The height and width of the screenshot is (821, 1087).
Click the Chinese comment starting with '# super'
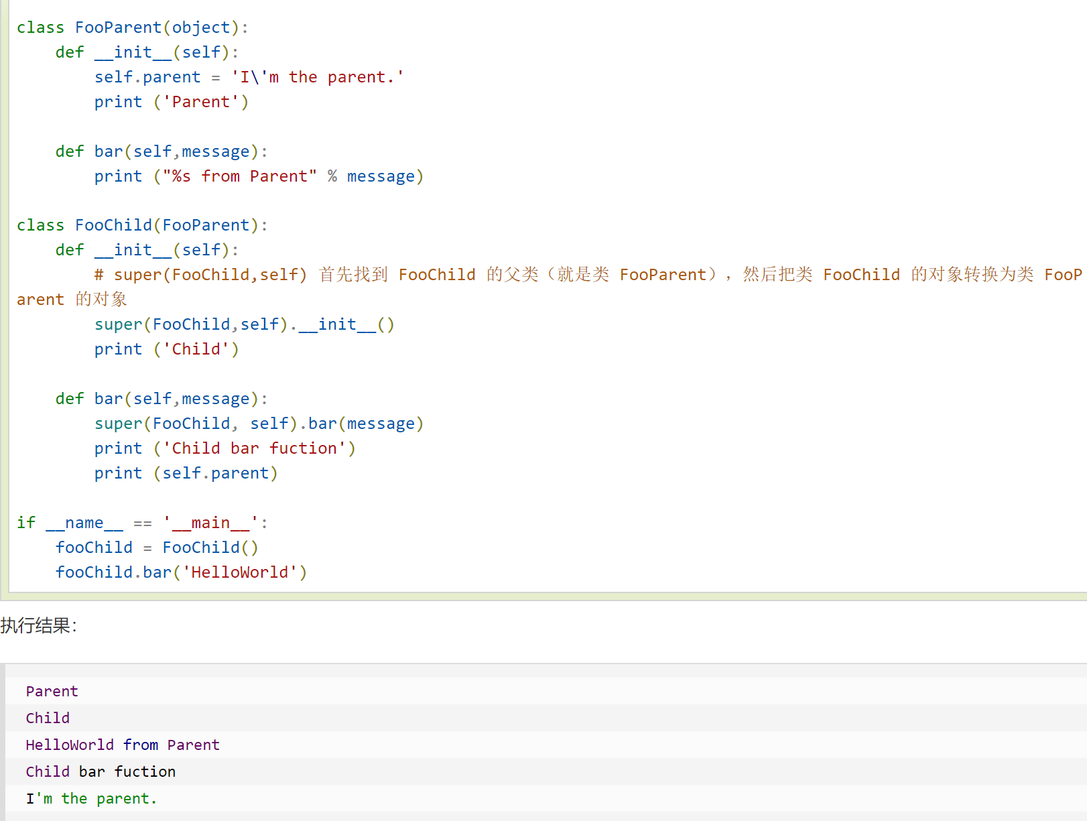(x=587, y=275)
